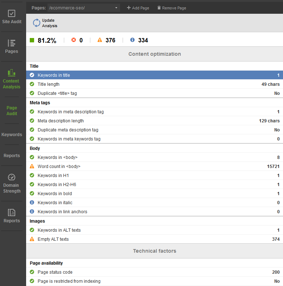Click the plus icon for Add Page
This screenshot has height=286, width=283.
coord(129,8)
